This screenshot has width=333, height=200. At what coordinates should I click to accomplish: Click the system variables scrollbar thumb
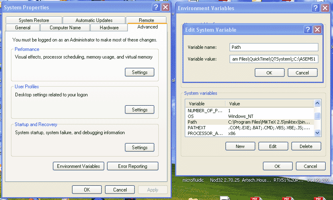click(x=317, y=116)
